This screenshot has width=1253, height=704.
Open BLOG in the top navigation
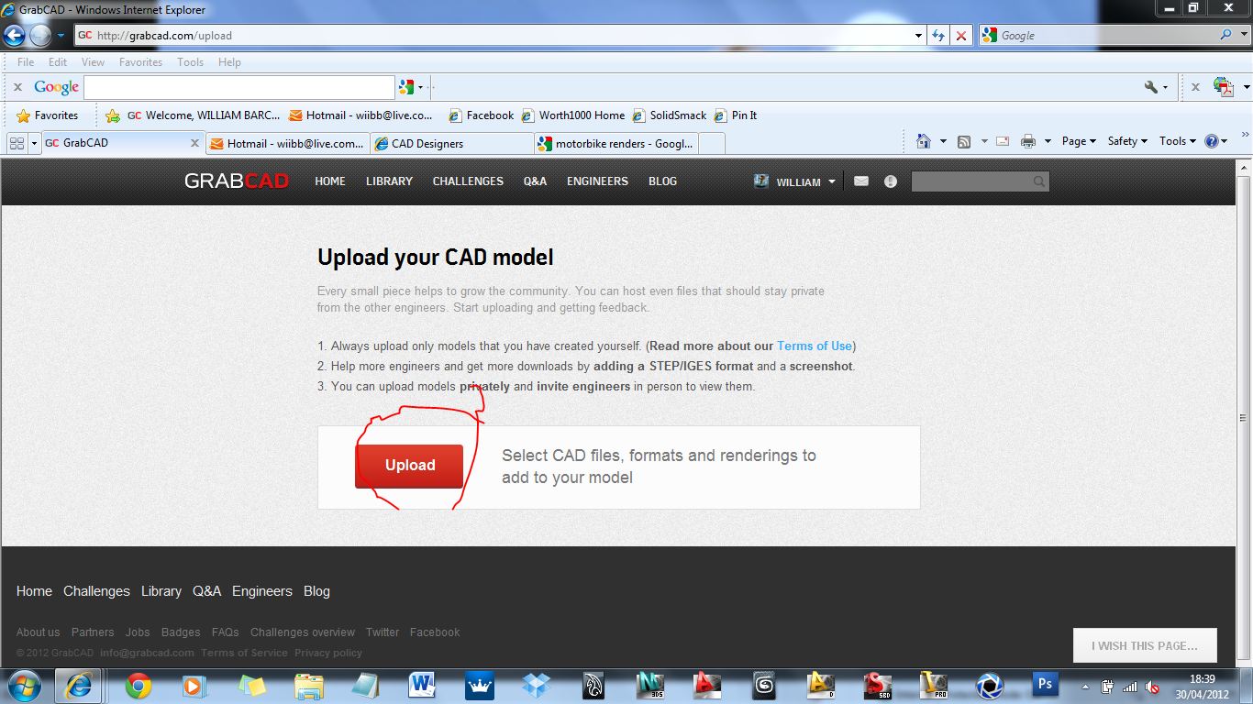coord(662,181)
